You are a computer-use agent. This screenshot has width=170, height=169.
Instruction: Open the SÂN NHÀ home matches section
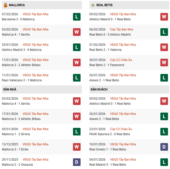tap(10, 89)
